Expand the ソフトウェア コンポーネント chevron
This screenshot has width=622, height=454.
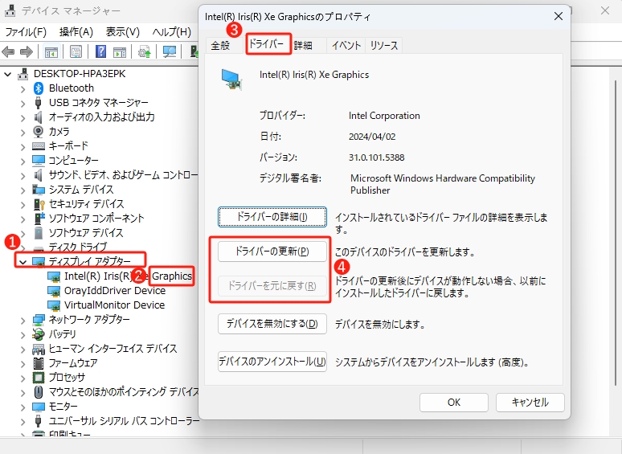(x=23, y=219)
